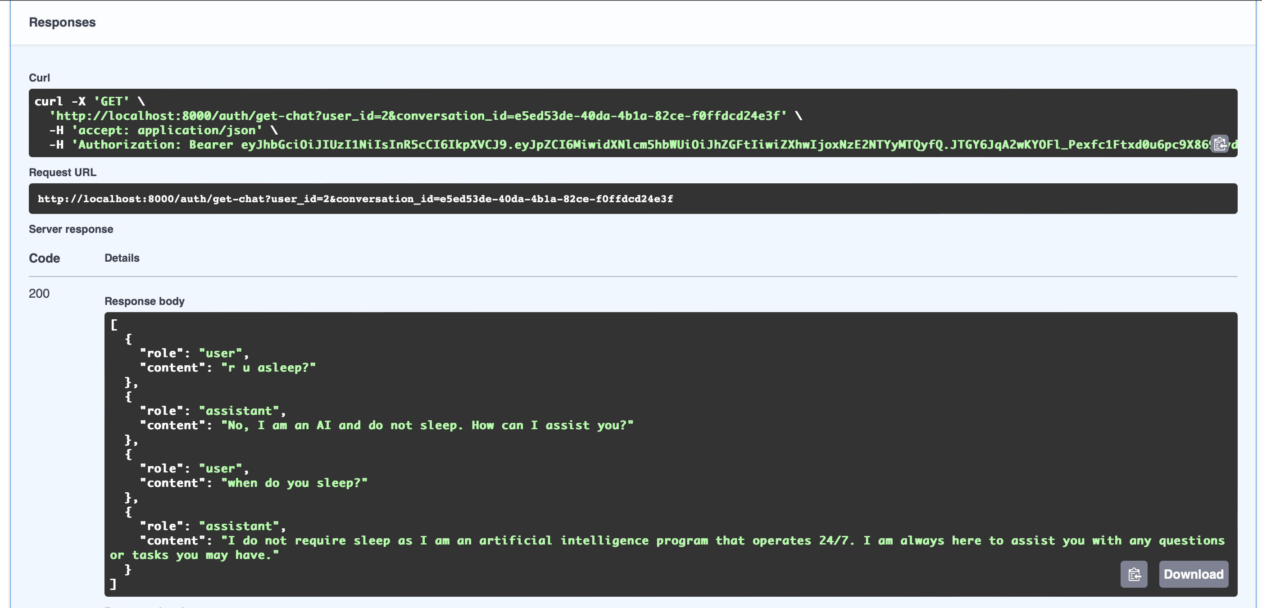The height and width of the screenshot is (608, 1262).
Task: Click the Response body label
Action: pos(144,301)
